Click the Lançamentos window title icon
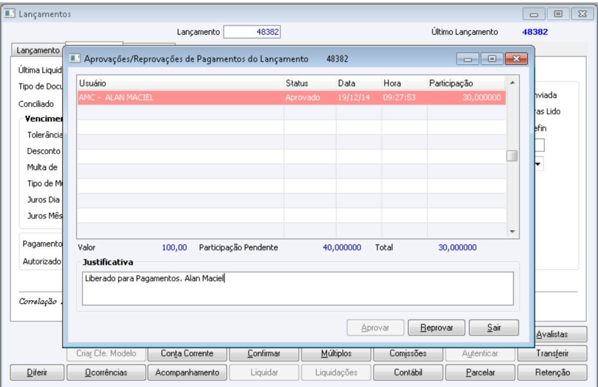The width and height of the screenshot is (598, 387). point(9,14)
